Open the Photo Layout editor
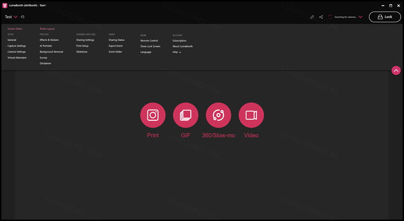Viewport: 404px width, 221px height. click(x=47, y=29)
